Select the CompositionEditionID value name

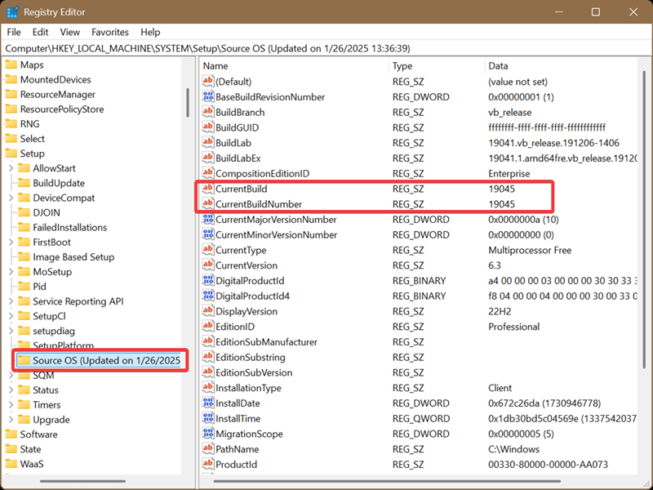click(262, 173)
